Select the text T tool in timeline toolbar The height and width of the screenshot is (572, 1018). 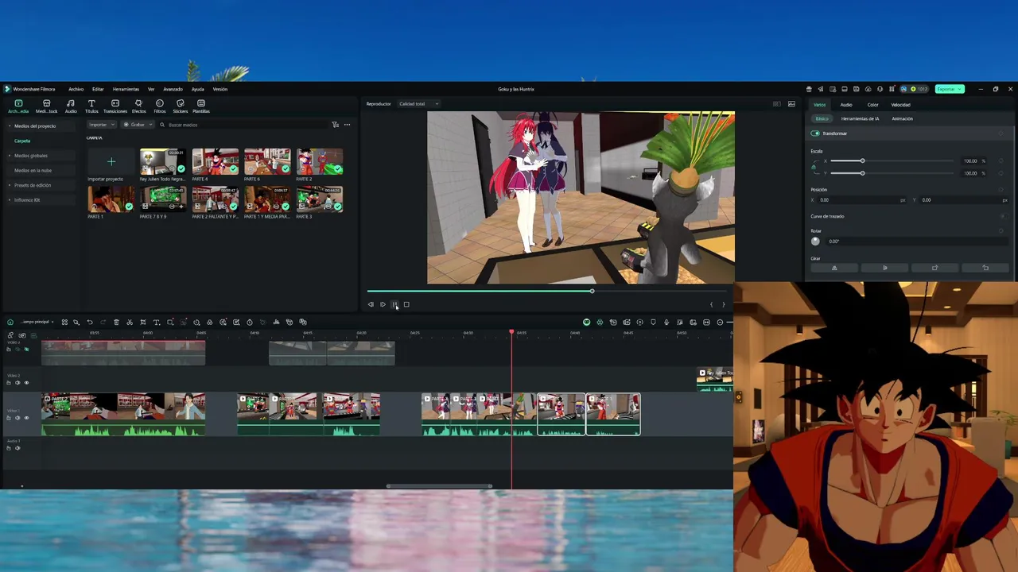[x=157, y=322]
